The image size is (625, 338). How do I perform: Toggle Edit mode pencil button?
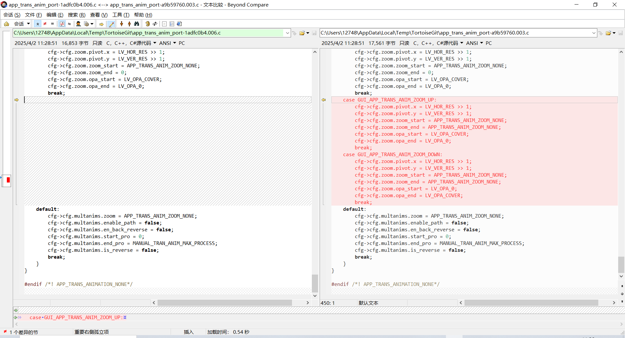111,24
